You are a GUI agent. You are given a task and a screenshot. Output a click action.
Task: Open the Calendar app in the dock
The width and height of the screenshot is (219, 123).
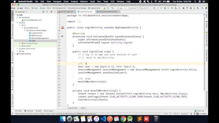point(116,119)
